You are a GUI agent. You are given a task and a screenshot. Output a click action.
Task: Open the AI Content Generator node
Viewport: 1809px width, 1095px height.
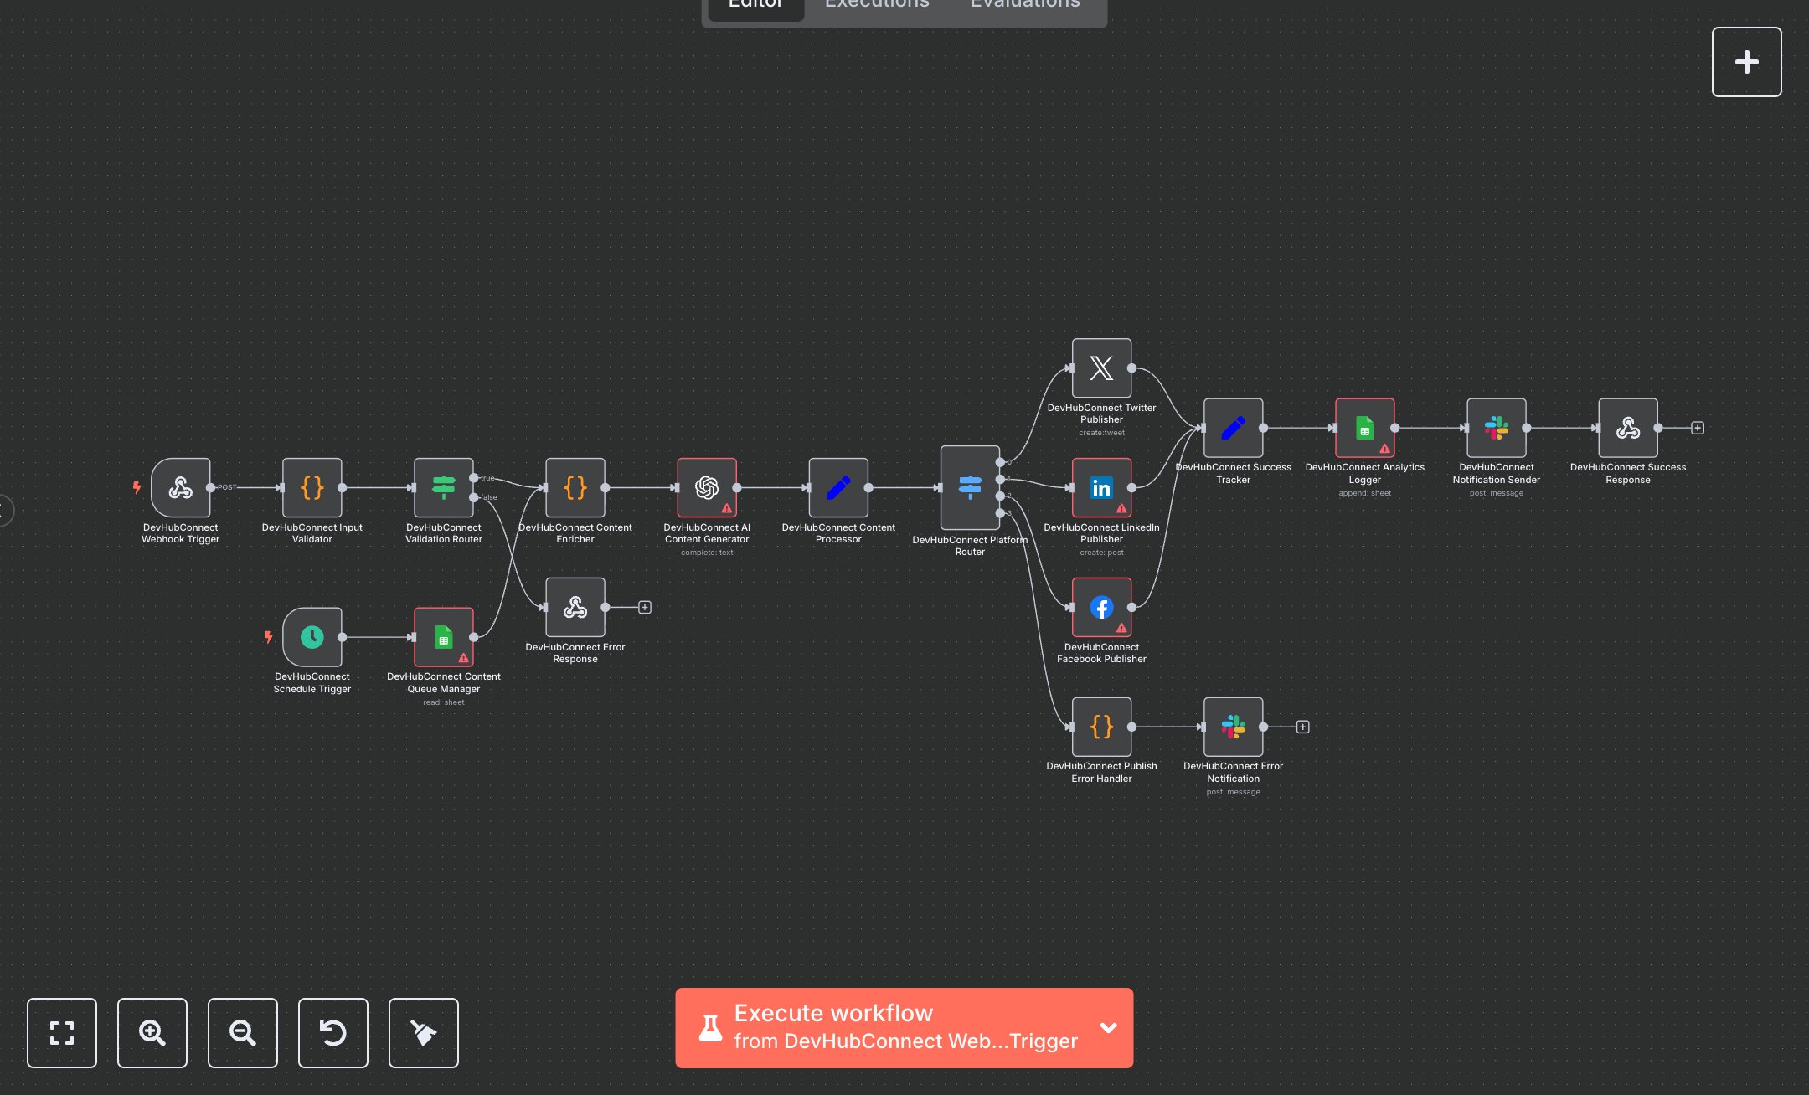click(x=706, y=487)
